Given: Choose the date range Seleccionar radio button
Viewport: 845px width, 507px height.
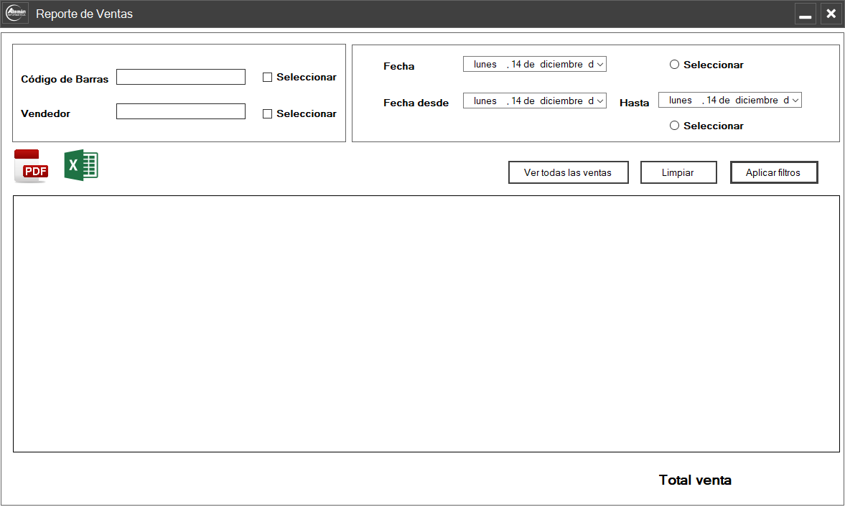Looking at the screenshot, I should (x=674, y=126).
